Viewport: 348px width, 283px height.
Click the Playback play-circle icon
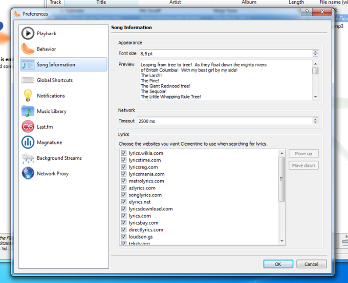click(28, 33)
